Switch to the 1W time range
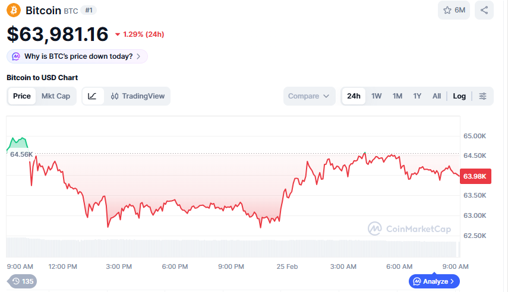508x292 pixels. pos(377,96)
